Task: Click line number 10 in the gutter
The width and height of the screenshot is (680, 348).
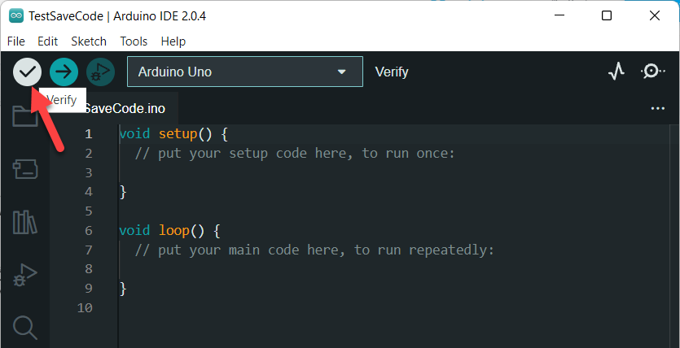Action: [x=85, y=307]
